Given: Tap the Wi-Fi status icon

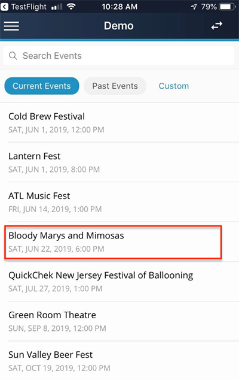Looking at the screenshot, I should point(71,7).
